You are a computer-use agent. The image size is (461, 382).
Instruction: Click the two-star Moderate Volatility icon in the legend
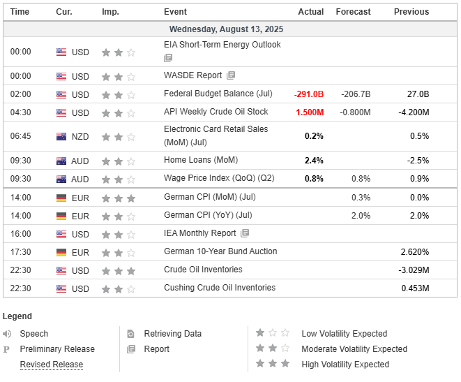pos(273,348)
